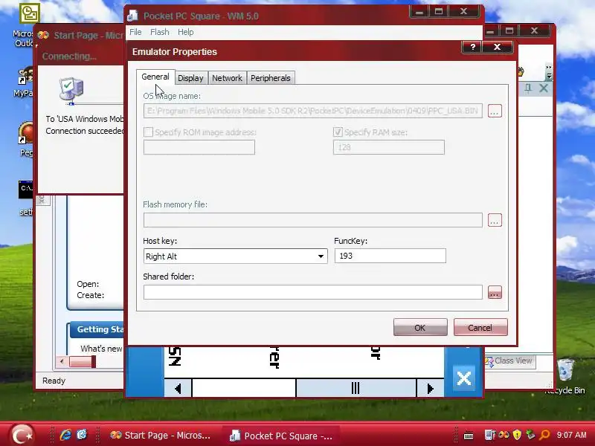
Task: Launch Internet Explorer from quick launch
Action: [x=65, y=435]
